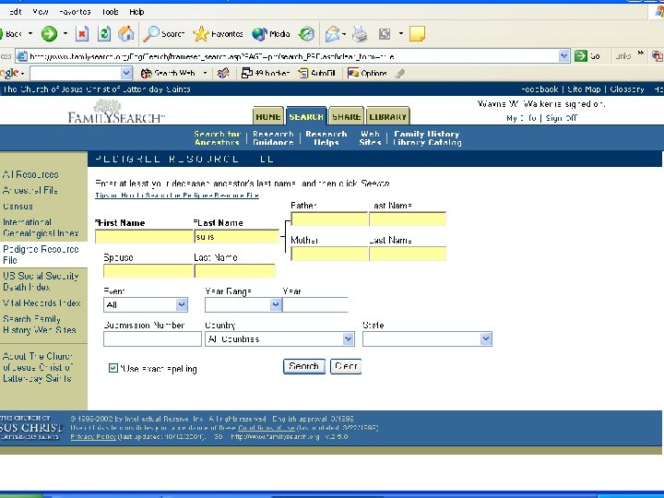Click the green Forward arrow button

(x=48, y=34)
